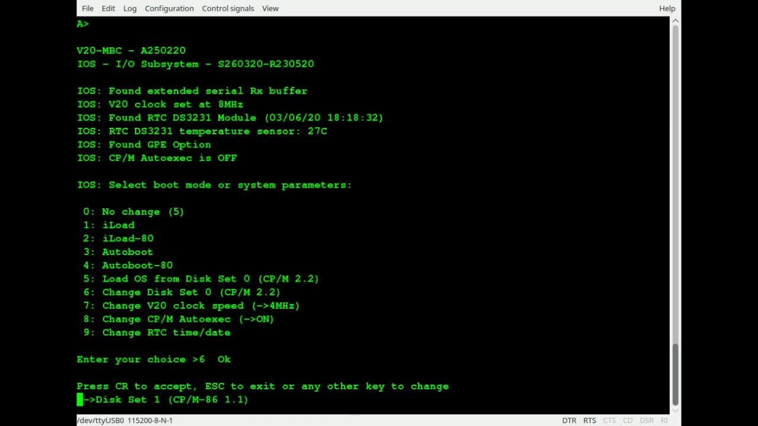Image resolution: width=758 pixels, height=426 pixels.
Task: Open the File menu
Action: click(x=88, y=8)
